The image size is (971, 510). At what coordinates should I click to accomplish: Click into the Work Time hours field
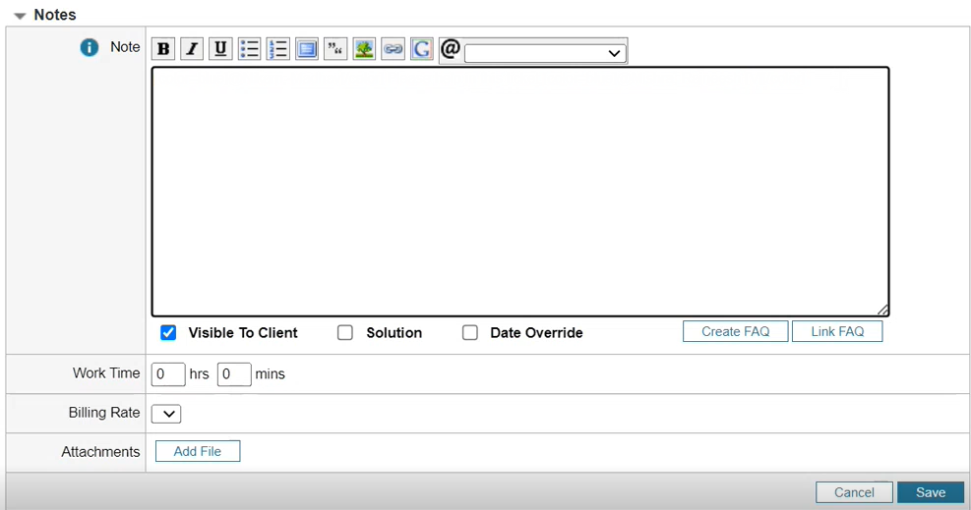point(168,374)
